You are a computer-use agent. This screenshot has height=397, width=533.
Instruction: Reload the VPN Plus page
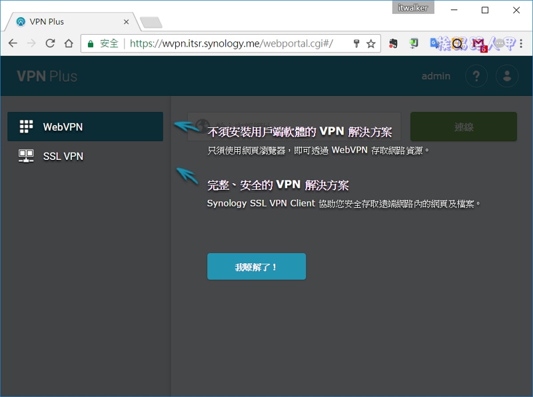click(51, 43)
